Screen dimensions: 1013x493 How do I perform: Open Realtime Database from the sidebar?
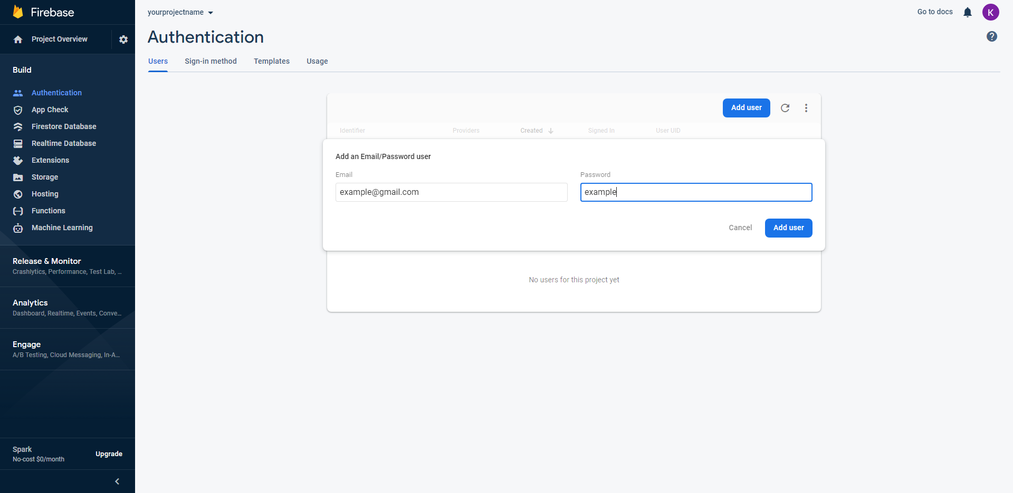[64, 143]
